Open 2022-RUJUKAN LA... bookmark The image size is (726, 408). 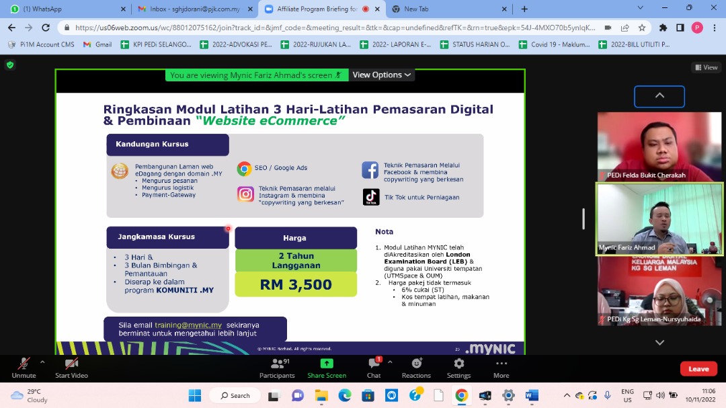tap(316, 44)
